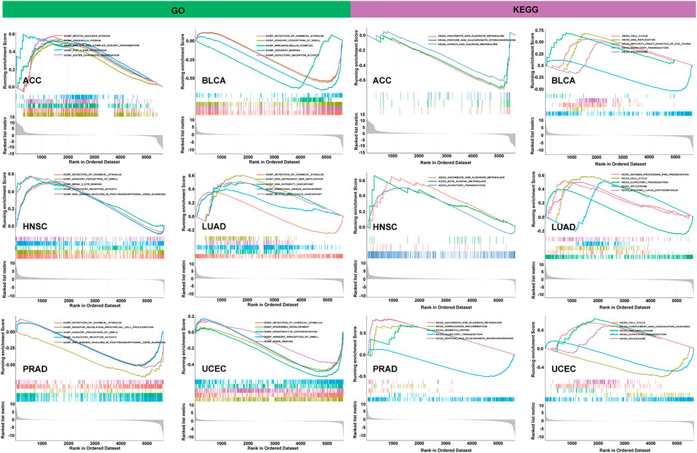Pick the NEGATIVE_REGULATION_ENDOTHELIAL_CELL_PROLIFERATION entry in the GO PRAD legend
697x453 pixels.
109,327
